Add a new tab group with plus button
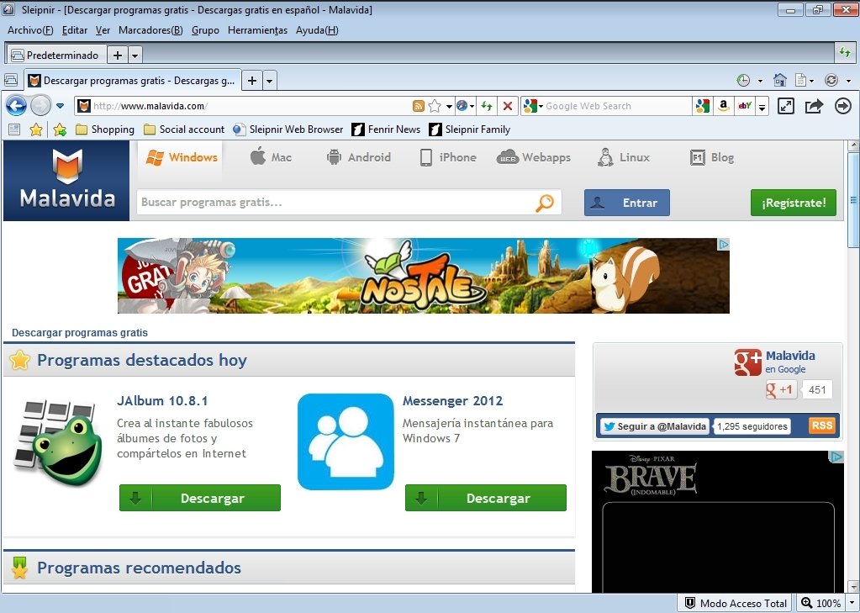The width and height of the screenshot is (860, 613). coord(118,55)
